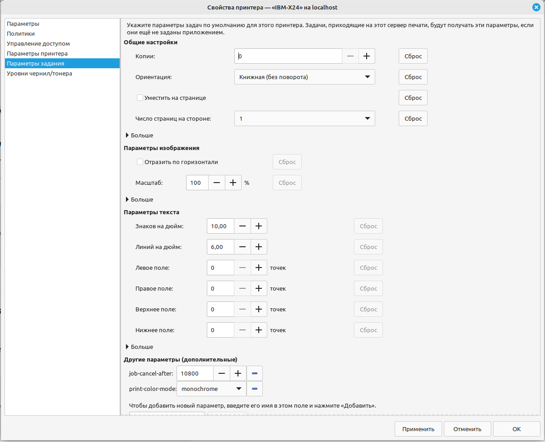
Task: Open Уровни чернил/тонера section
Action: (62, 73)
